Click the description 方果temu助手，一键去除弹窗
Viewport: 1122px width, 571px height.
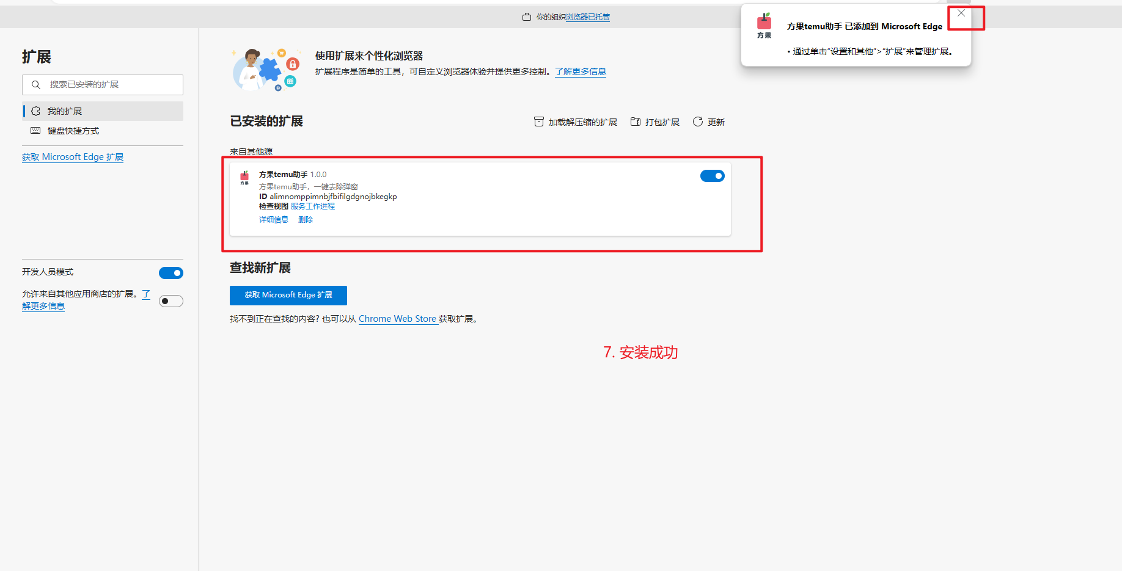tap(309, 187)
